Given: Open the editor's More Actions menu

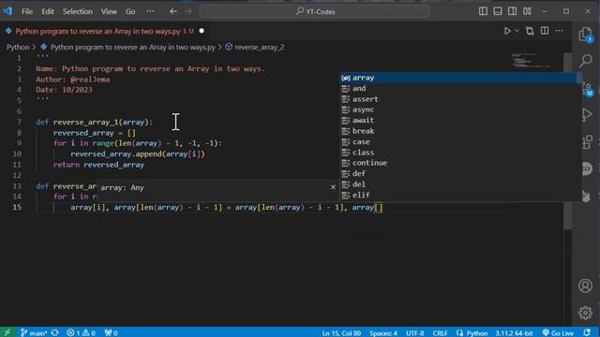Looking at the screenshot, I should pyautogui.click(x=559, y=31).
